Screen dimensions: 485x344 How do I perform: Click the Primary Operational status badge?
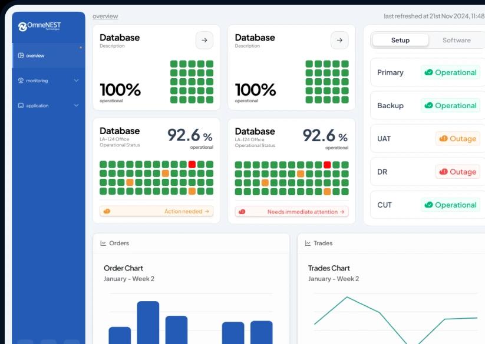[x=450, y=72]
